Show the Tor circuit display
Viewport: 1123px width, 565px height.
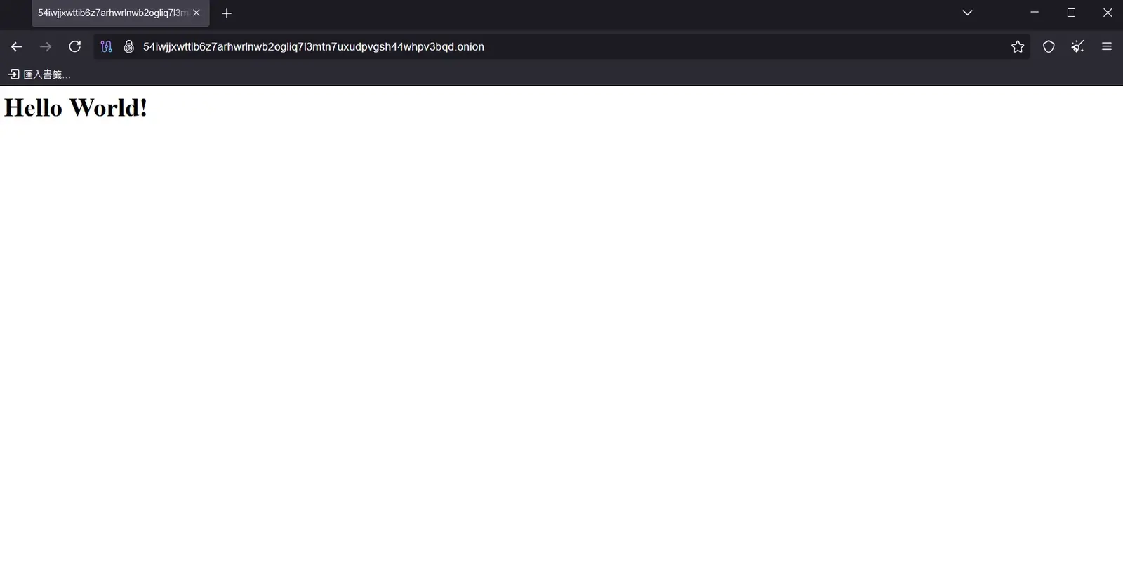[x=106, y=46]
